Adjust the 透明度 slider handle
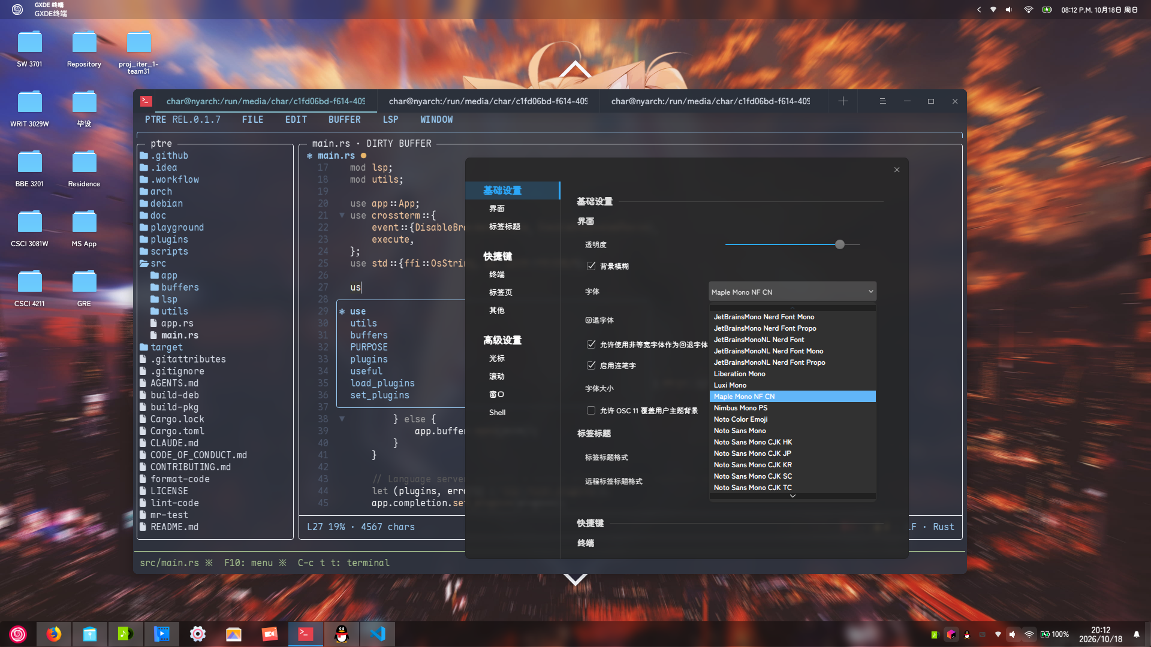The width and height of the screenshot is (1151, 647). (x=840, y=244)
